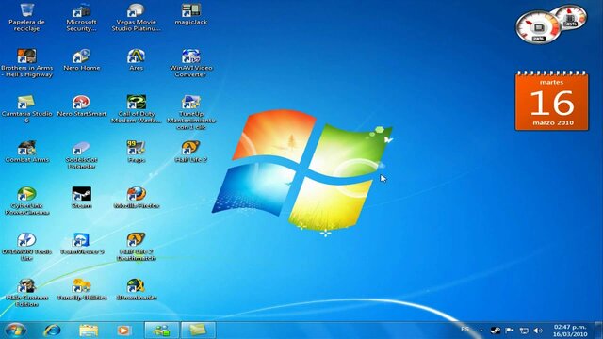Click the Show desktop button
603x339 pixels.
[598, 331]
